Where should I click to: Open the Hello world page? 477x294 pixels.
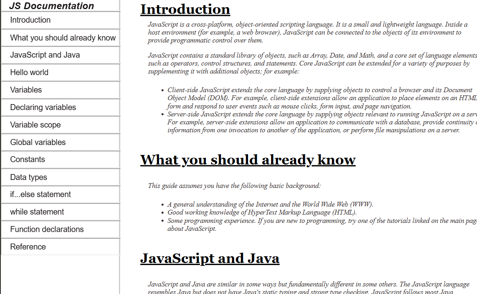coord(29,72)
